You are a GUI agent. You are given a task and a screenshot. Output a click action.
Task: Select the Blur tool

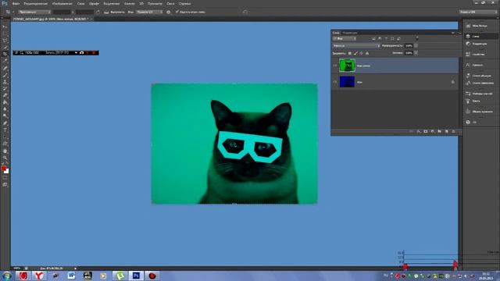5,109
